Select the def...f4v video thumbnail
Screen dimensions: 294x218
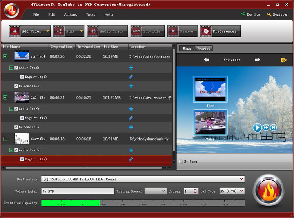pos(22,97)
